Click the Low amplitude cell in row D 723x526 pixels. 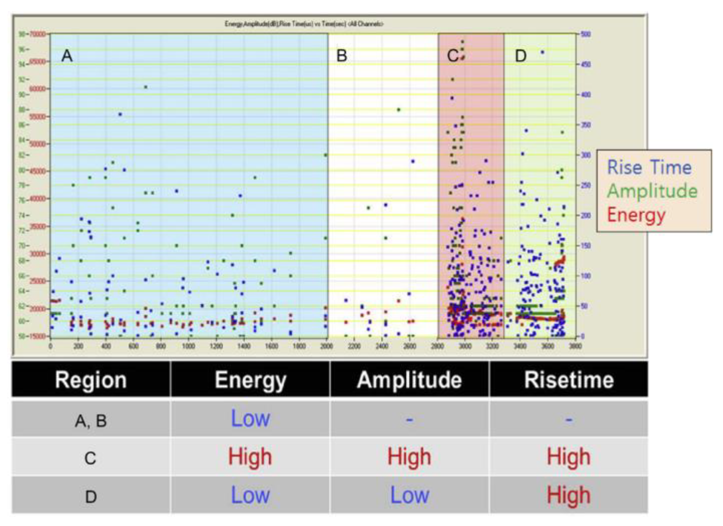pyautogui.click(x=409, y=495)
